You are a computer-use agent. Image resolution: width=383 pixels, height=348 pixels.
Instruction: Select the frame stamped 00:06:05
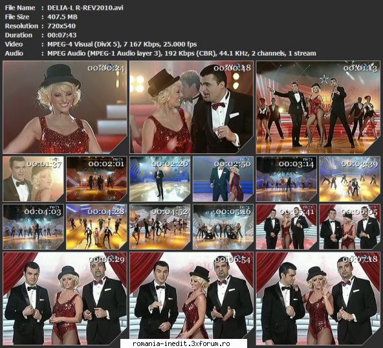(350, 227)
